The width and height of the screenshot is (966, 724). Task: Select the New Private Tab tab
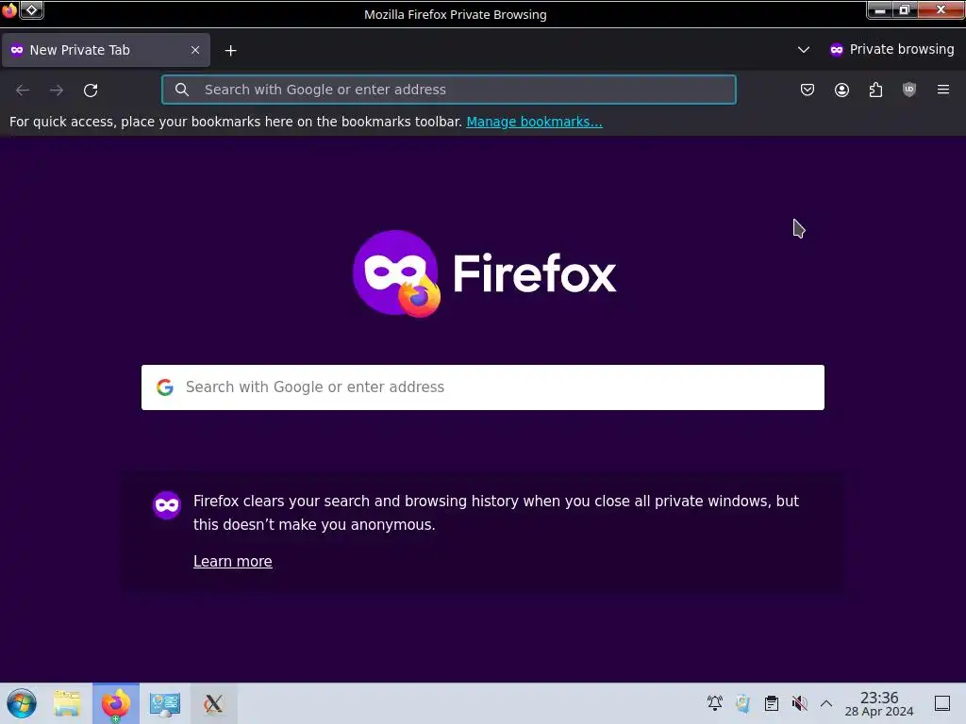pyautogui.click(x=106, y=50)
